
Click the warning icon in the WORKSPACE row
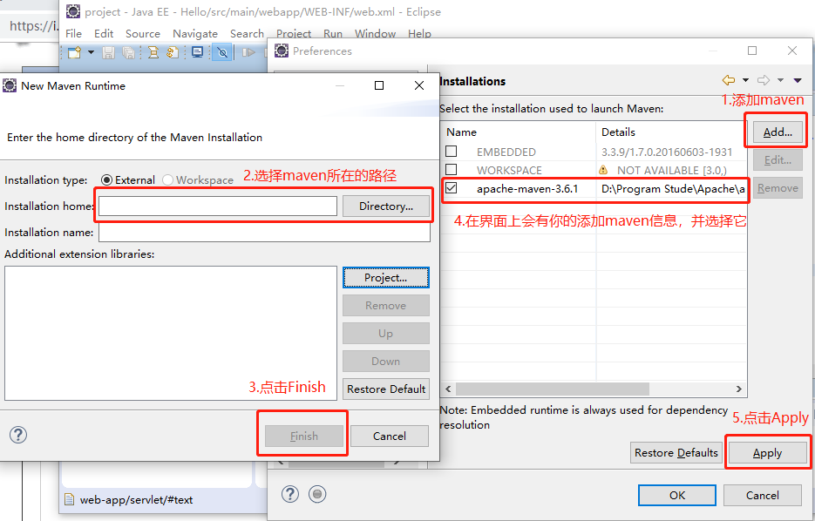[603, 170]
